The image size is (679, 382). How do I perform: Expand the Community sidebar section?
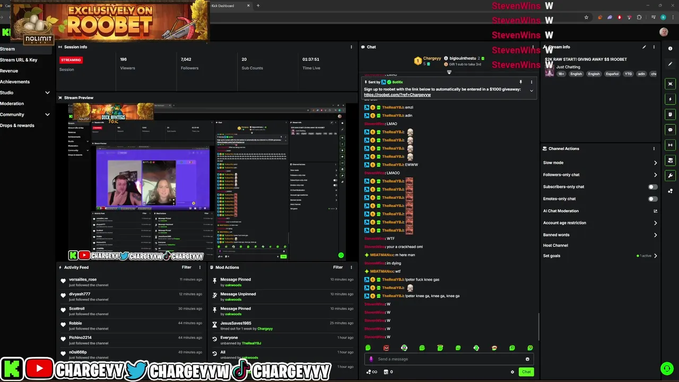pos(47,115)
